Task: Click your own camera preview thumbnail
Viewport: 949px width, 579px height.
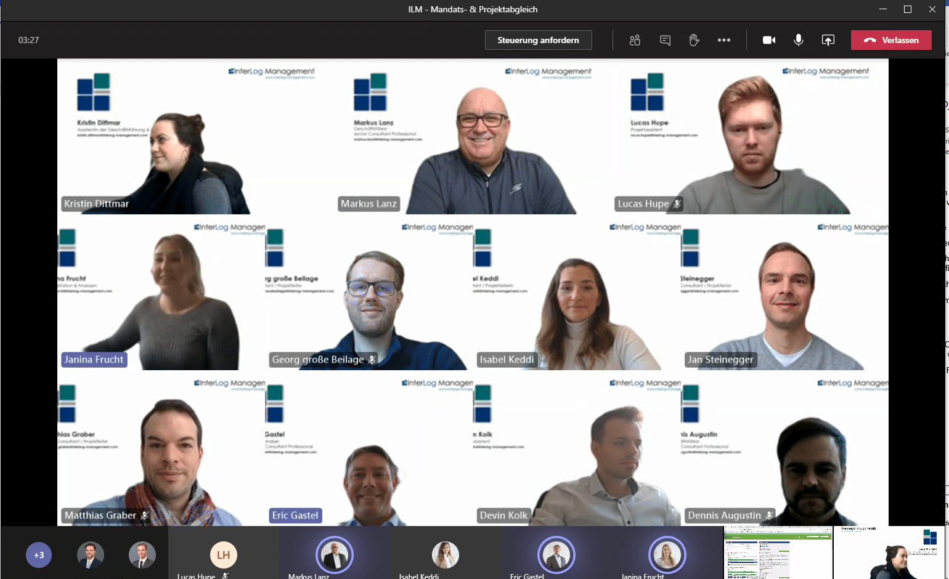Action: pos(889,553)
